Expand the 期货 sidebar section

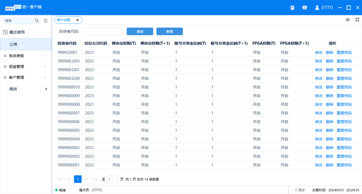click(x=25, y=89)
